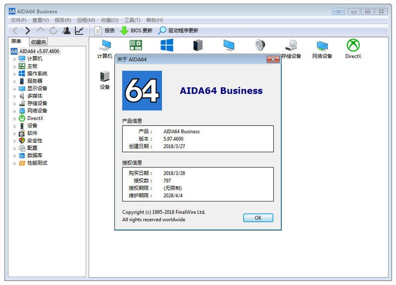Open the 设备 icon in main pane
This screenshot has height=285, width=396.
point(105,80)
